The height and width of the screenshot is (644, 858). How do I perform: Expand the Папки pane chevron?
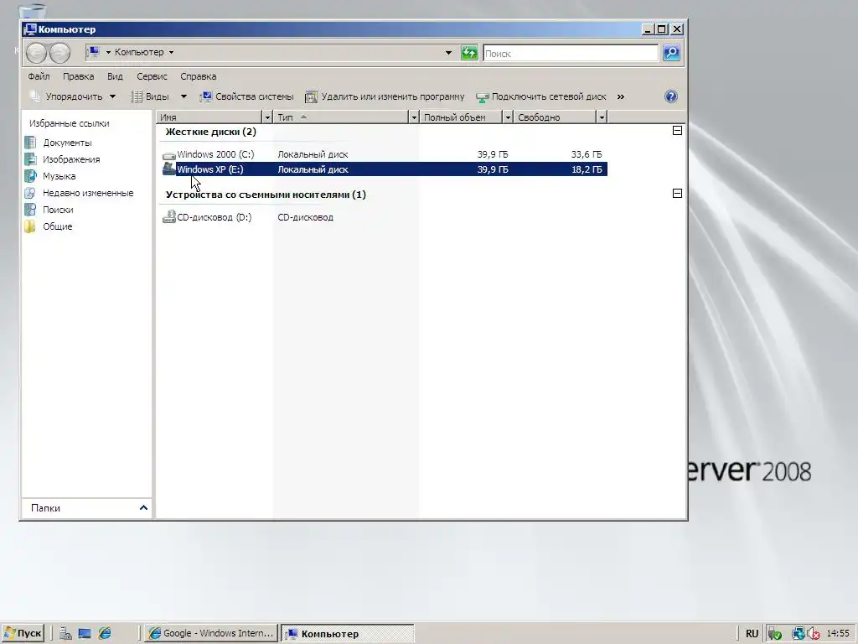tap(143, 507)
